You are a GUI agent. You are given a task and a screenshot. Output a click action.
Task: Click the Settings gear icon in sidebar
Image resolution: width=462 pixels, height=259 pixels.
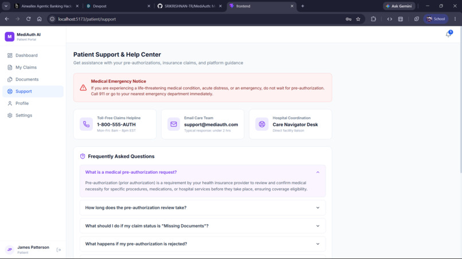tap(10, 115)
